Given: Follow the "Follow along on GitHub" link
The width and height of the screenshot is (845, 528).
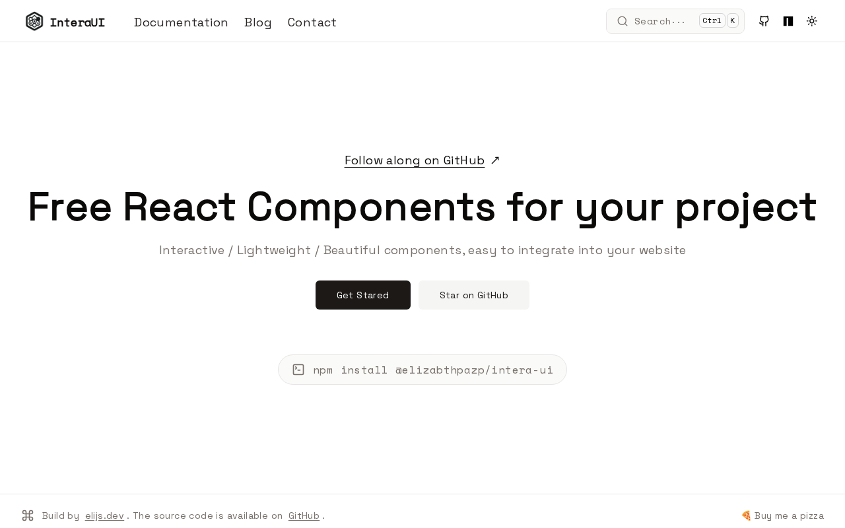Looking at the screenshot, I should [415, 160].
